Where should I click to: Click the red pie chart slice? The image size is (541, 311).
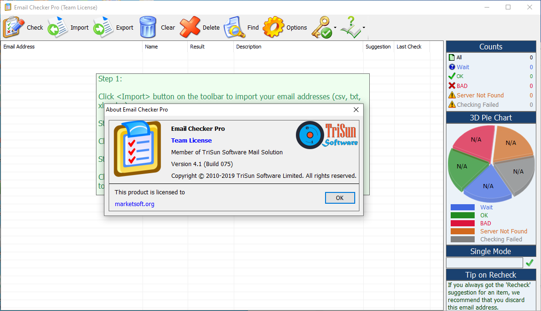pyautogui.click(x=476, y=142)
